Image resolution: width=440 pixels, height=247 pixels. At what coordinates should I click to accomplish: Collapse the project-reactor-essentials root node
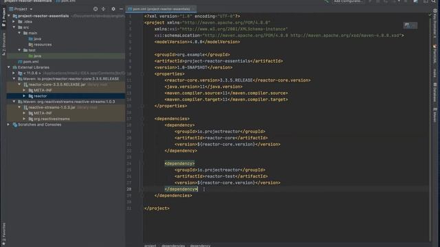pos(9,16)
